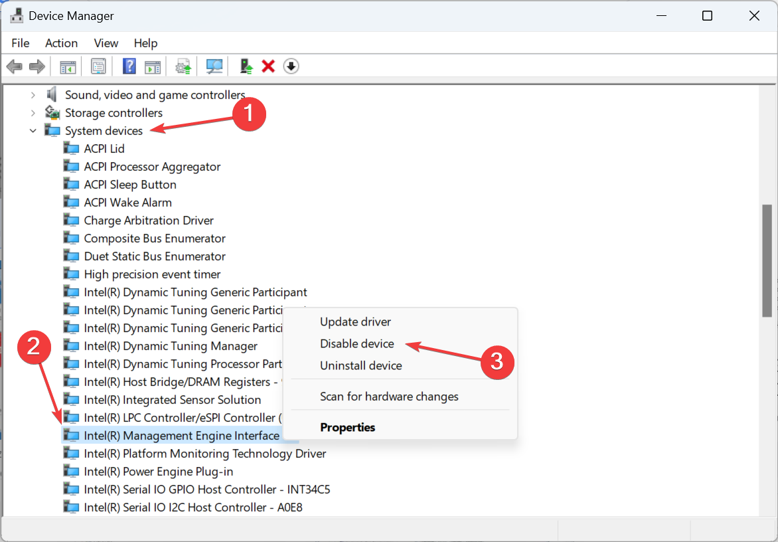Click the vertical scrollbar thumb

click(767, 260)
